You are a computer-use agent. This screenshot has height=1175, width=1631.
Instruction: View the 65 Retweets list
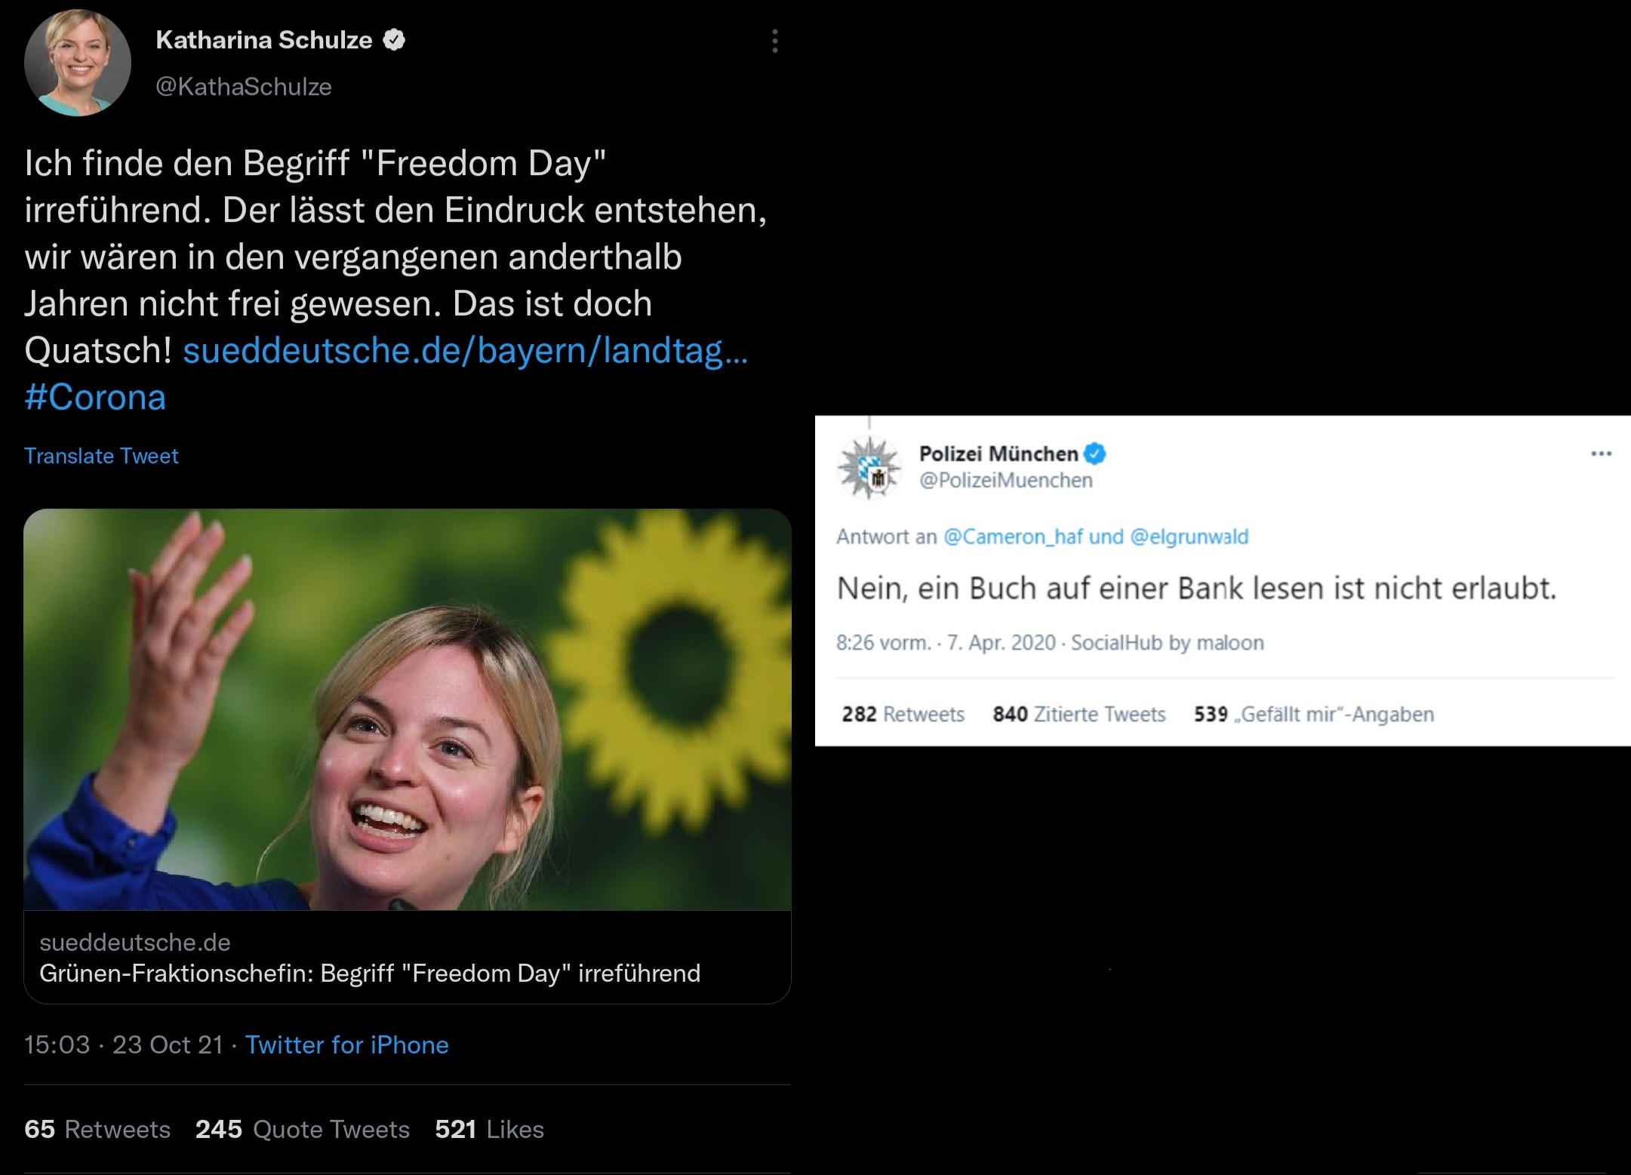(x=97, y=1129)
